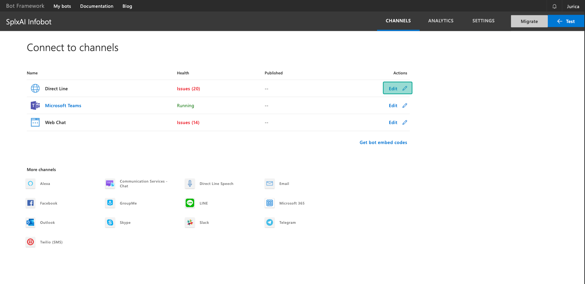Viewport: 585px width, 284px height.
Task: Switch to the Analytics tab
Action: pos(441,21)
